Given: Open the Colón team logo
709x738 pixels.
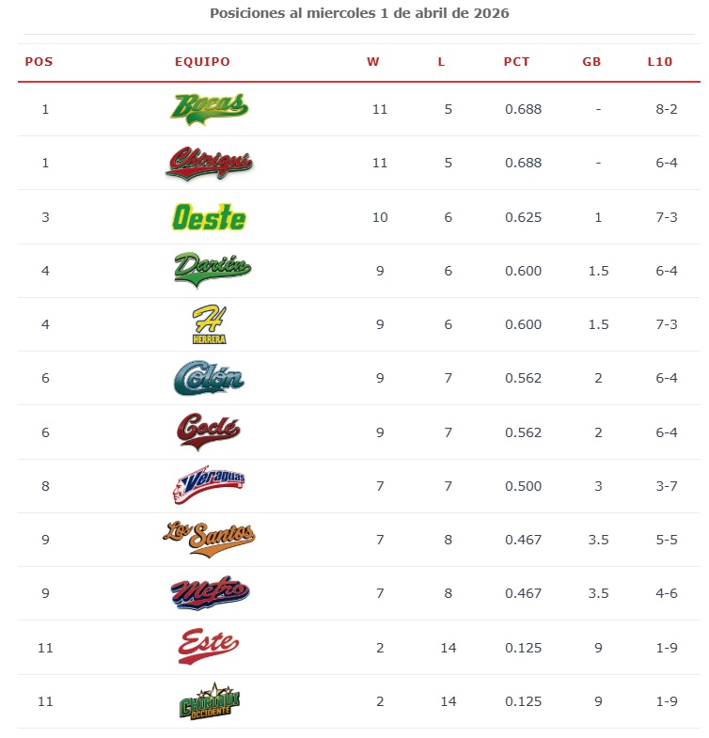Looking at the screenshot, I should click(209, 379).
